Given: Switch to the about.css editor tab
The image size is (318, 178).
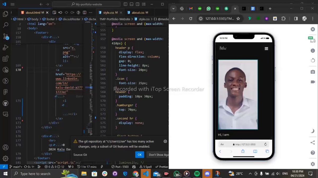Looking at the screenshot, I should pos(138,12).
